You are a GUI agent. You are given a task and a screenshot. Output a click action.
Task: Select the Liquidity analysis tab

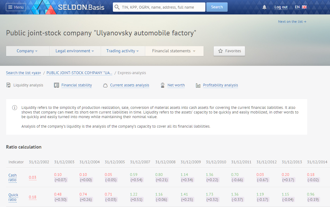pos(28,85)
